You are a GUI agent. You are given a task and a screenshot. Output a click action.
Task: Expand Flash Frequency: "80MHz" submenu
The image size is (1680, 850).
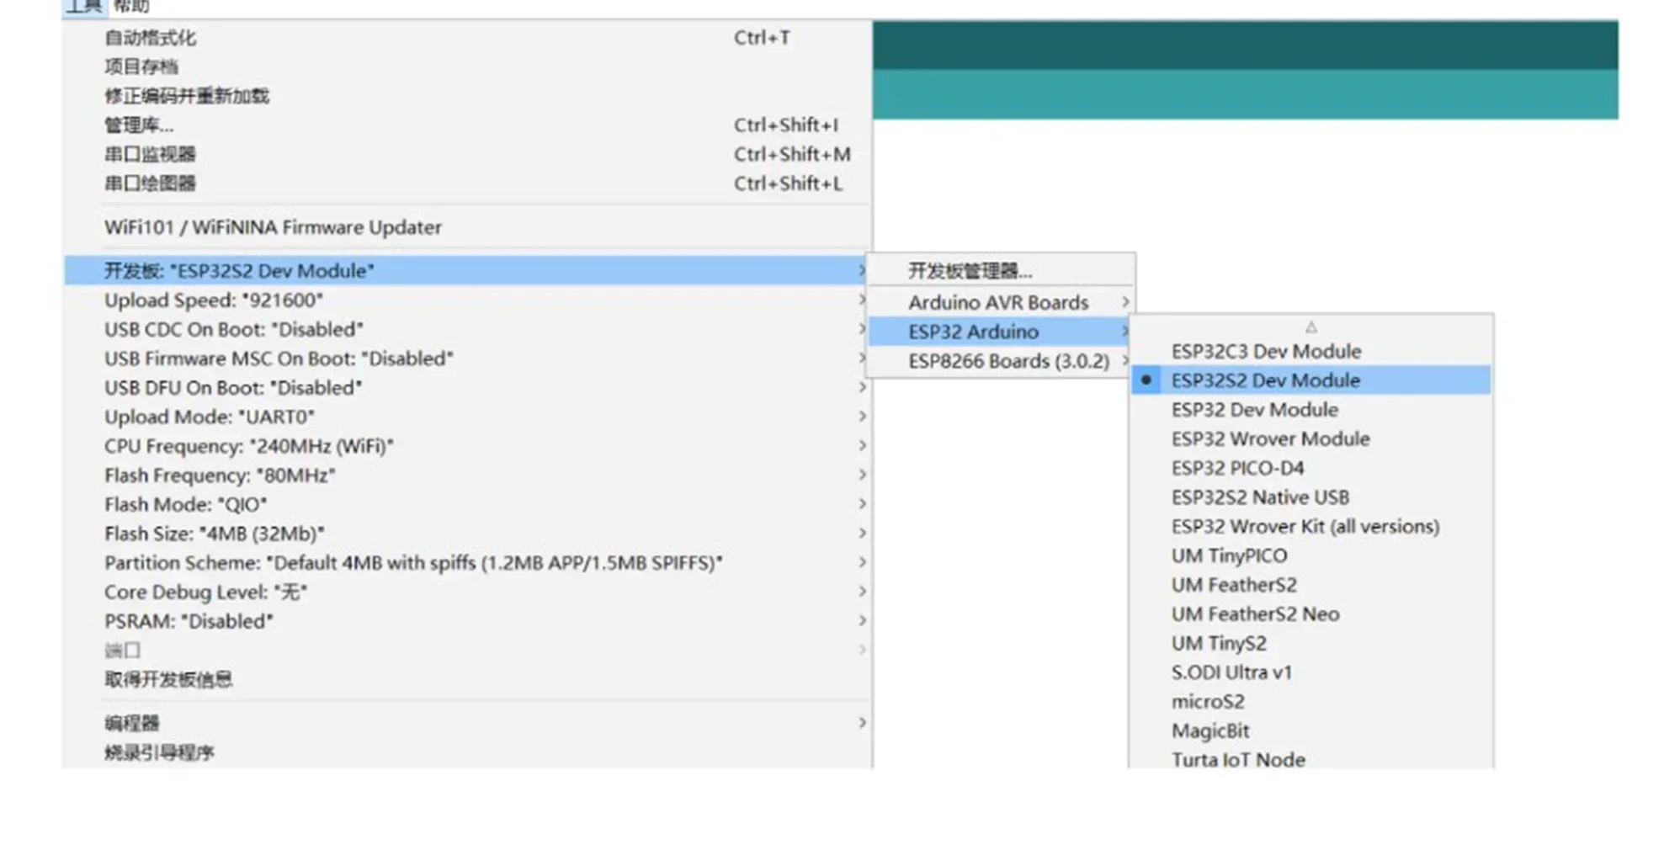[x=467, y=475]
